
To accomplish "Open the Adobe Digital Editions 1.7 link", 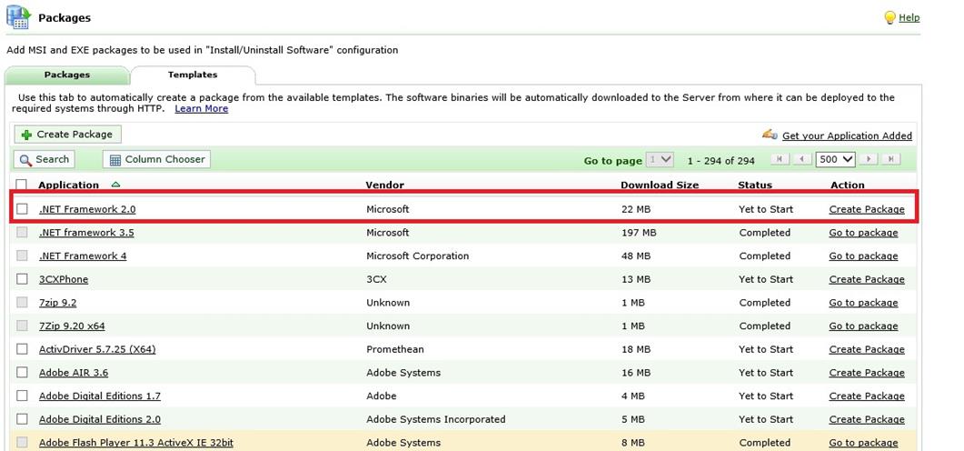I will [100, 396].
